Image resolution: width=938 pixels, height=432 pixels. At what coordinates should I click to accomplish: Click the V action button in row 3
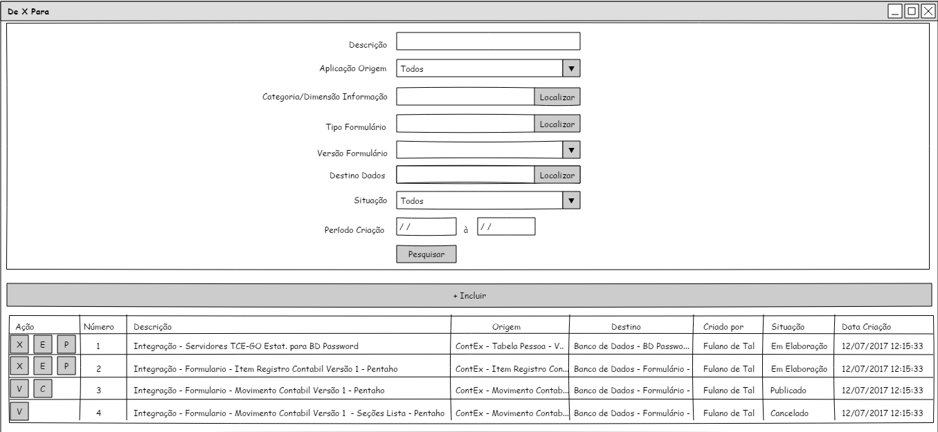point(19,389)
